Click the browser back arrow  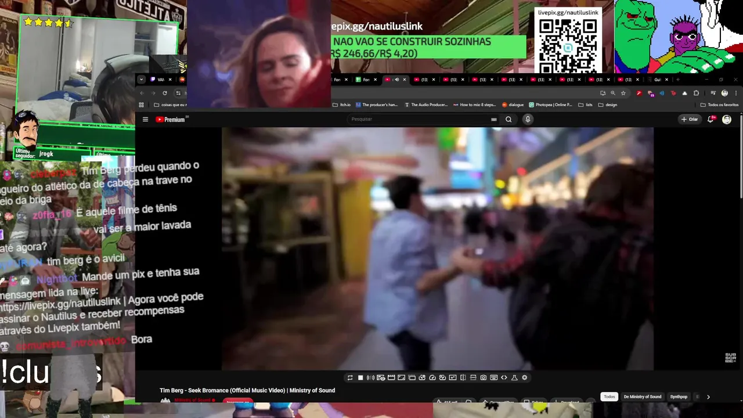click(142, 93)
